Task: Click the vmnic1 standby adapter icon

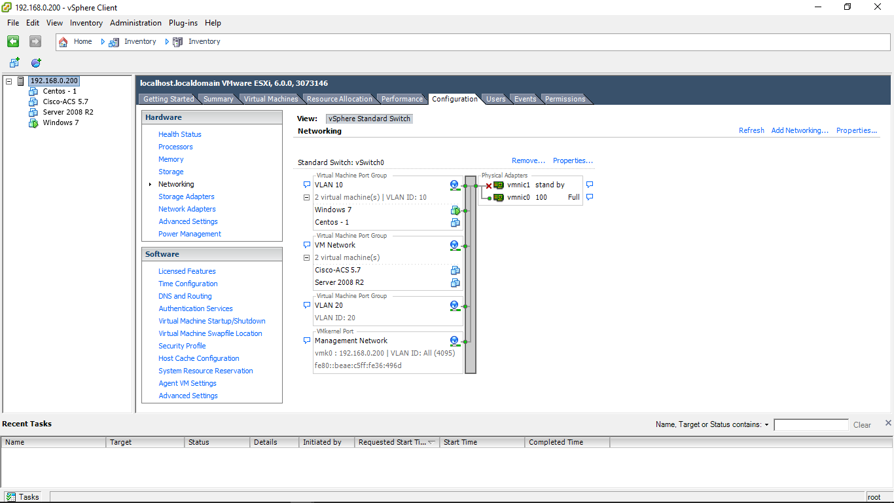Action: [499, 185]
